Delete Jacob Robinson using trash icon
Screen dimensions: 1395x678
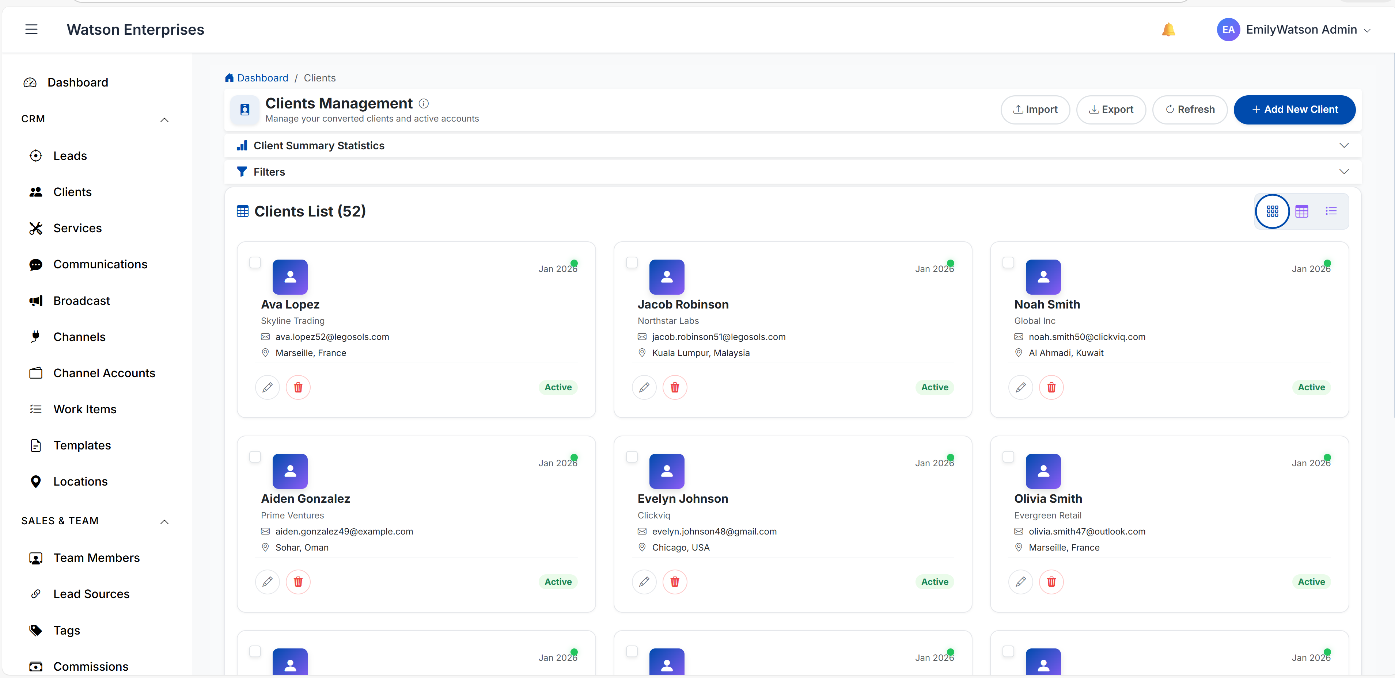[x=674, y=387]
